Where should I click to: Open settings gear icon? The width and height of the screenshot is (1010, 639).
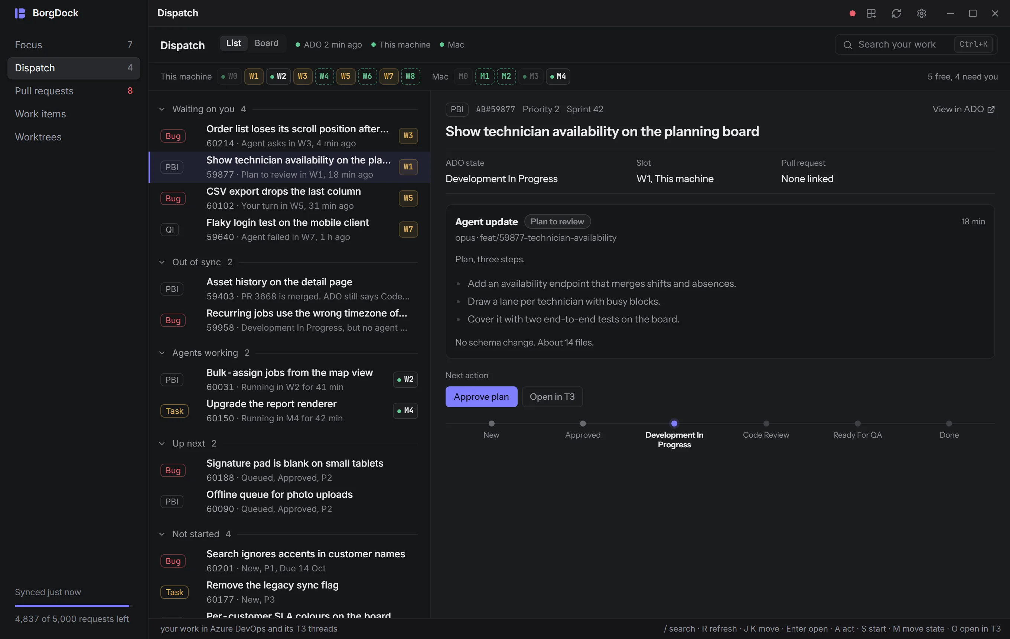pos(921,13)
